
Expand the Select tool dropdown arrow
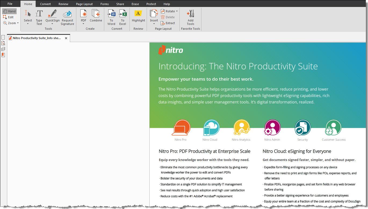(28, 24)
